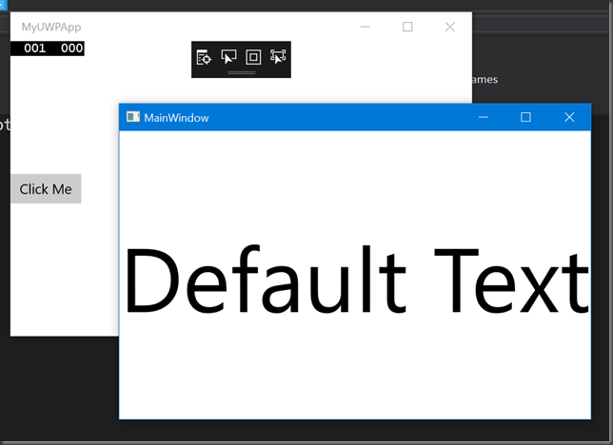The image size is (613, 445).
Task: Maximize the MyUWPApp window
Action: [407, 27]
